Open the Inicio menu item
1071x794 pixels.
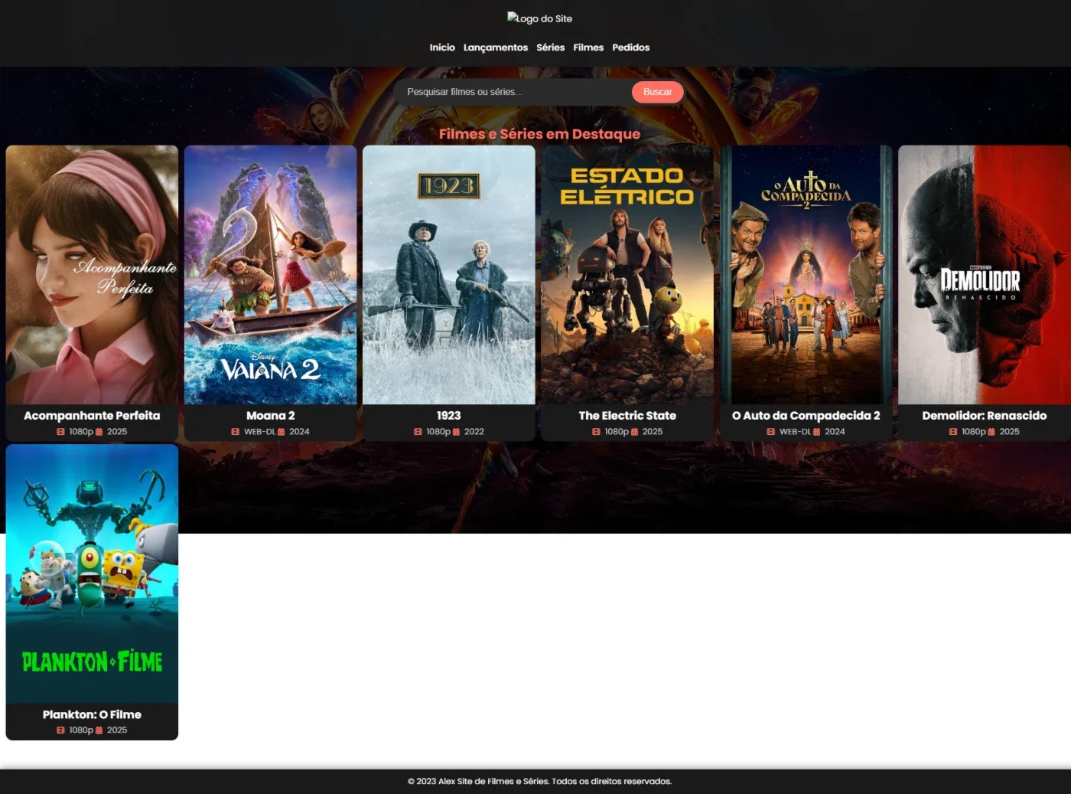point(442,47)
